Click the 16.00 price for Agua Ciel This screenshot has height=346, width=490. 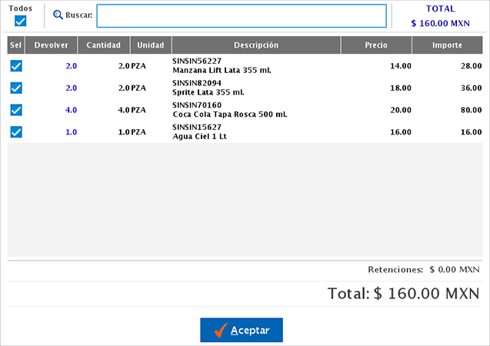(x=401, y=132)
